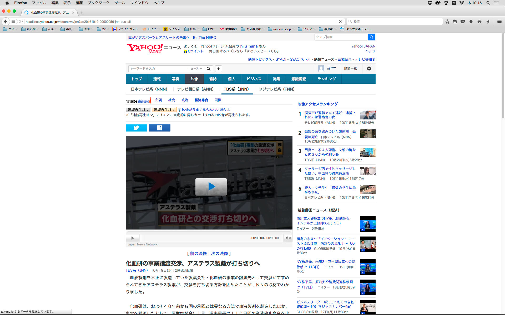Viewport: 505px width, 315px height.
Task: Click the blue web search button
Action: (371, 37)
